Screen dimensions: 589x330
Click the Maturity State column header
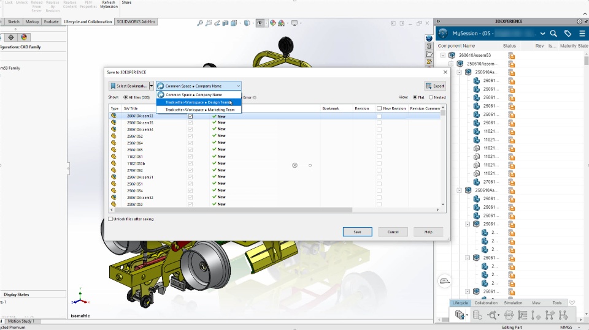(x=574, y=46)
